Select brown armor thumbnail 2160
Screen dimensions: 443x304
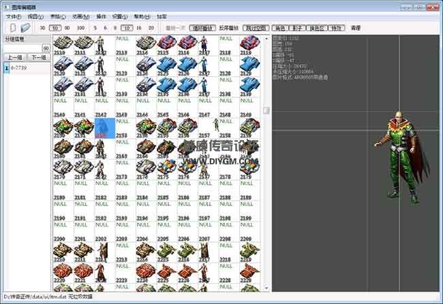pos(63,149)
